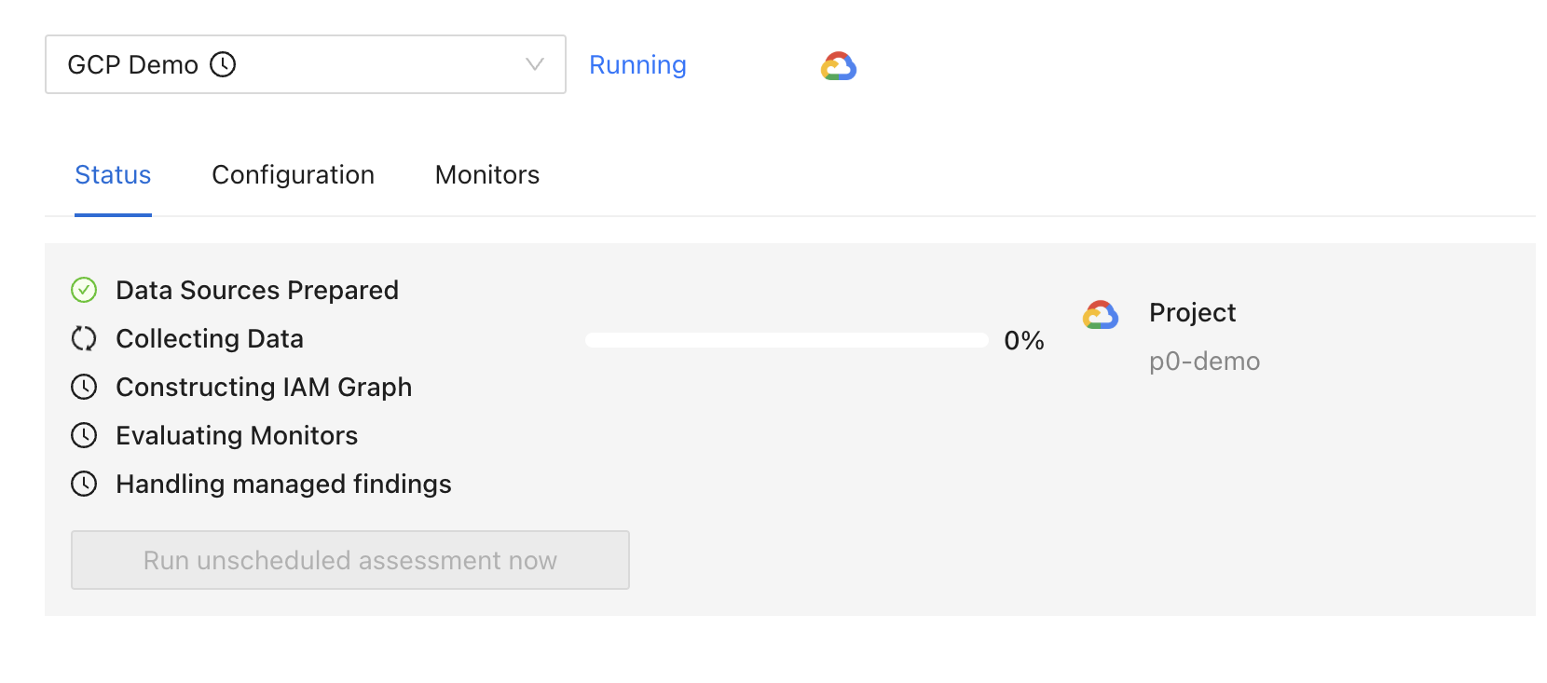This screenshot has width=1547, height=683.
Task: Switch to the Status tab
Action: click(x=113, y=175)
